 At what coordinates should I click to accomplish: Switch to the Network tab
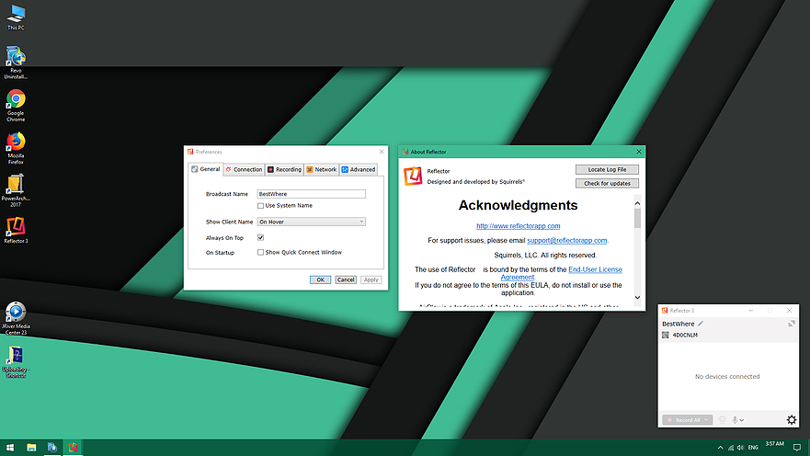(x=321, y=169)
